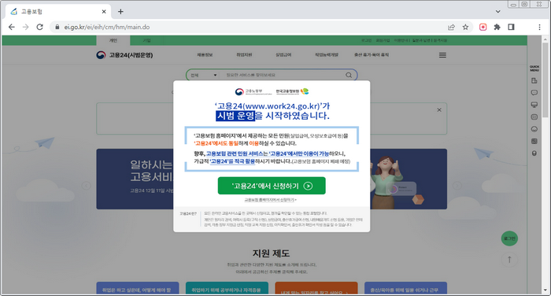Open Chrome three-dot menu

point(539,27)
